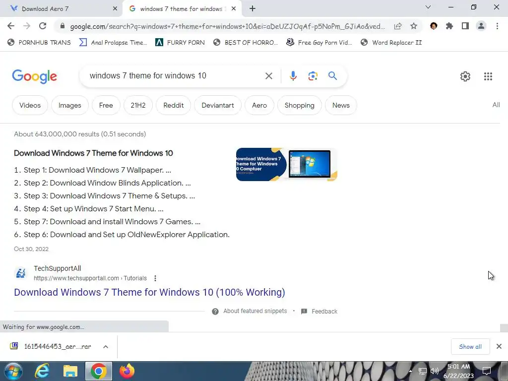Open the Extensions puzzle icon
The height and width of the screenshot is (381, 508).
point(449,26)
